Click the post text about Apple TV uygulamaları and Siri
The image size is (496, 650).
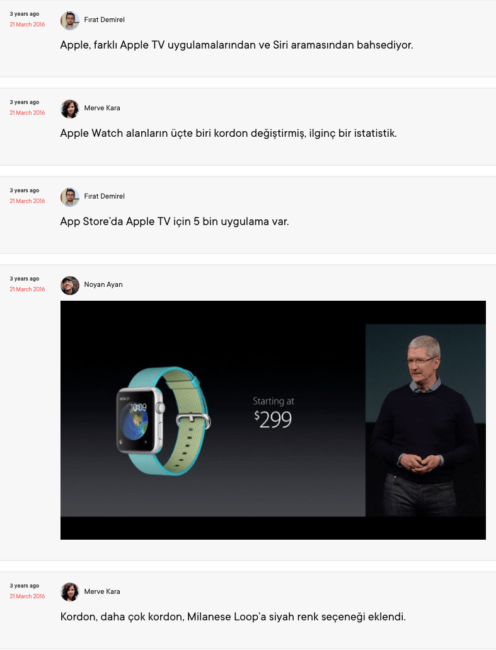[x=236, y=45]
